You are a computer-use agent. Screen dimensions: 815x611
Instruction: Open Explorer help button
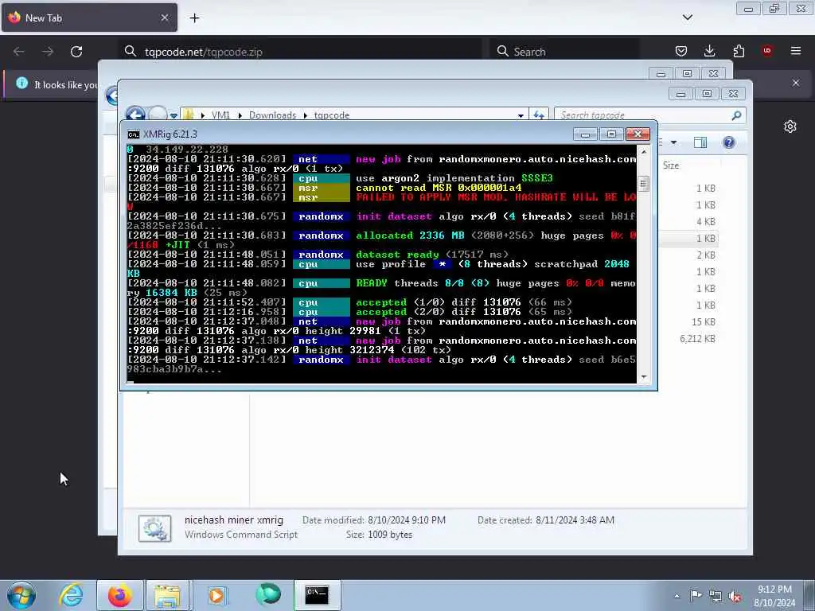(729, 142)
